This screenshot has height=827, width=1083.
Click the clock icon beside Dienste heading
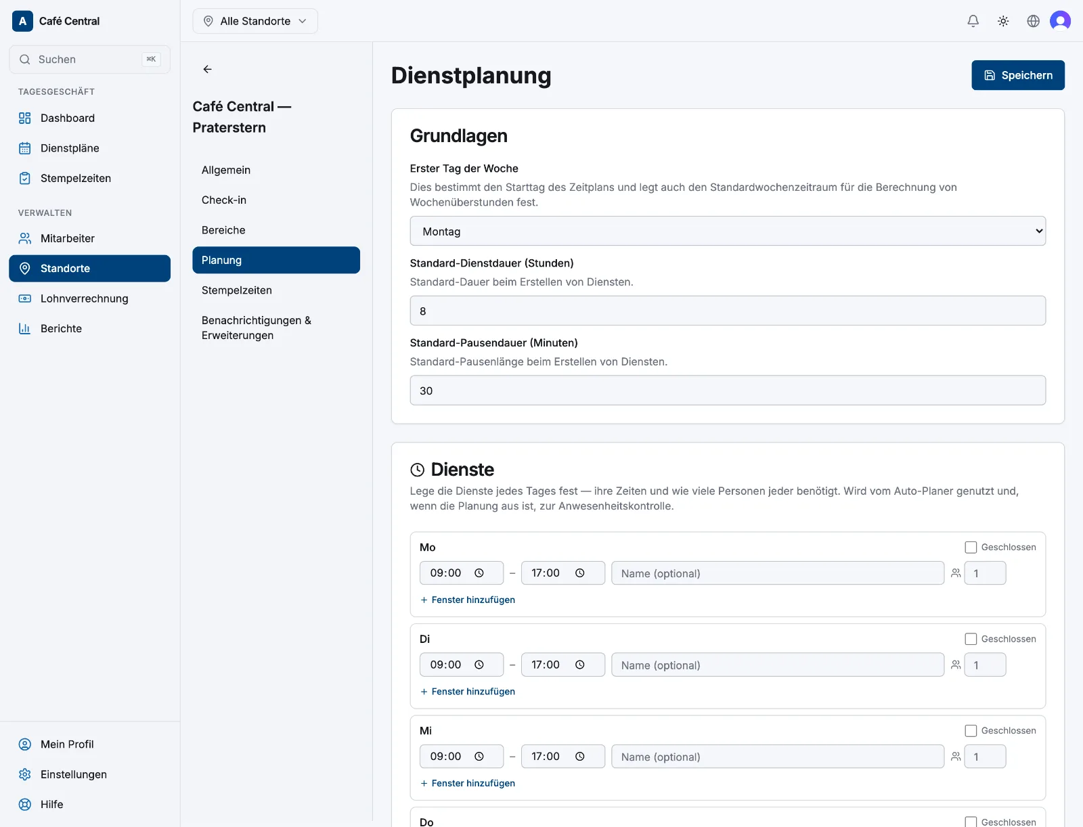pyautogui.click(x=418, y=470)
